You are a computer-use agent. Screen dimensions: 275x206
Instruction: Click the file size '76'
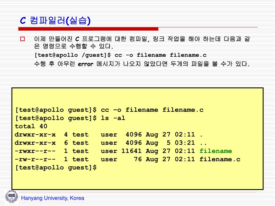(138, 159)
